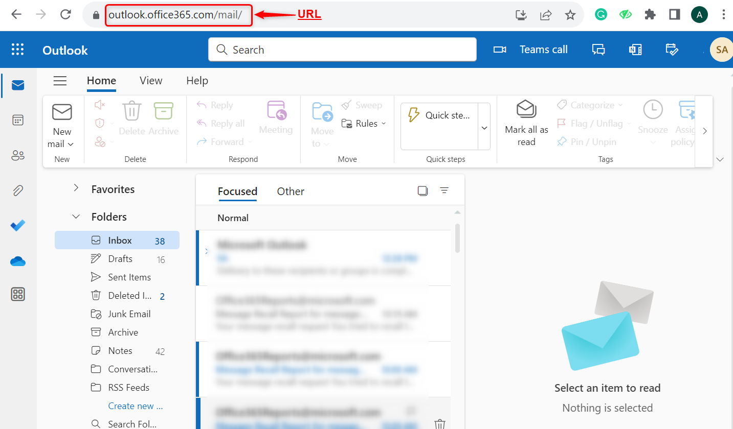Open More apps grid in left rail

tap(18, 294)
